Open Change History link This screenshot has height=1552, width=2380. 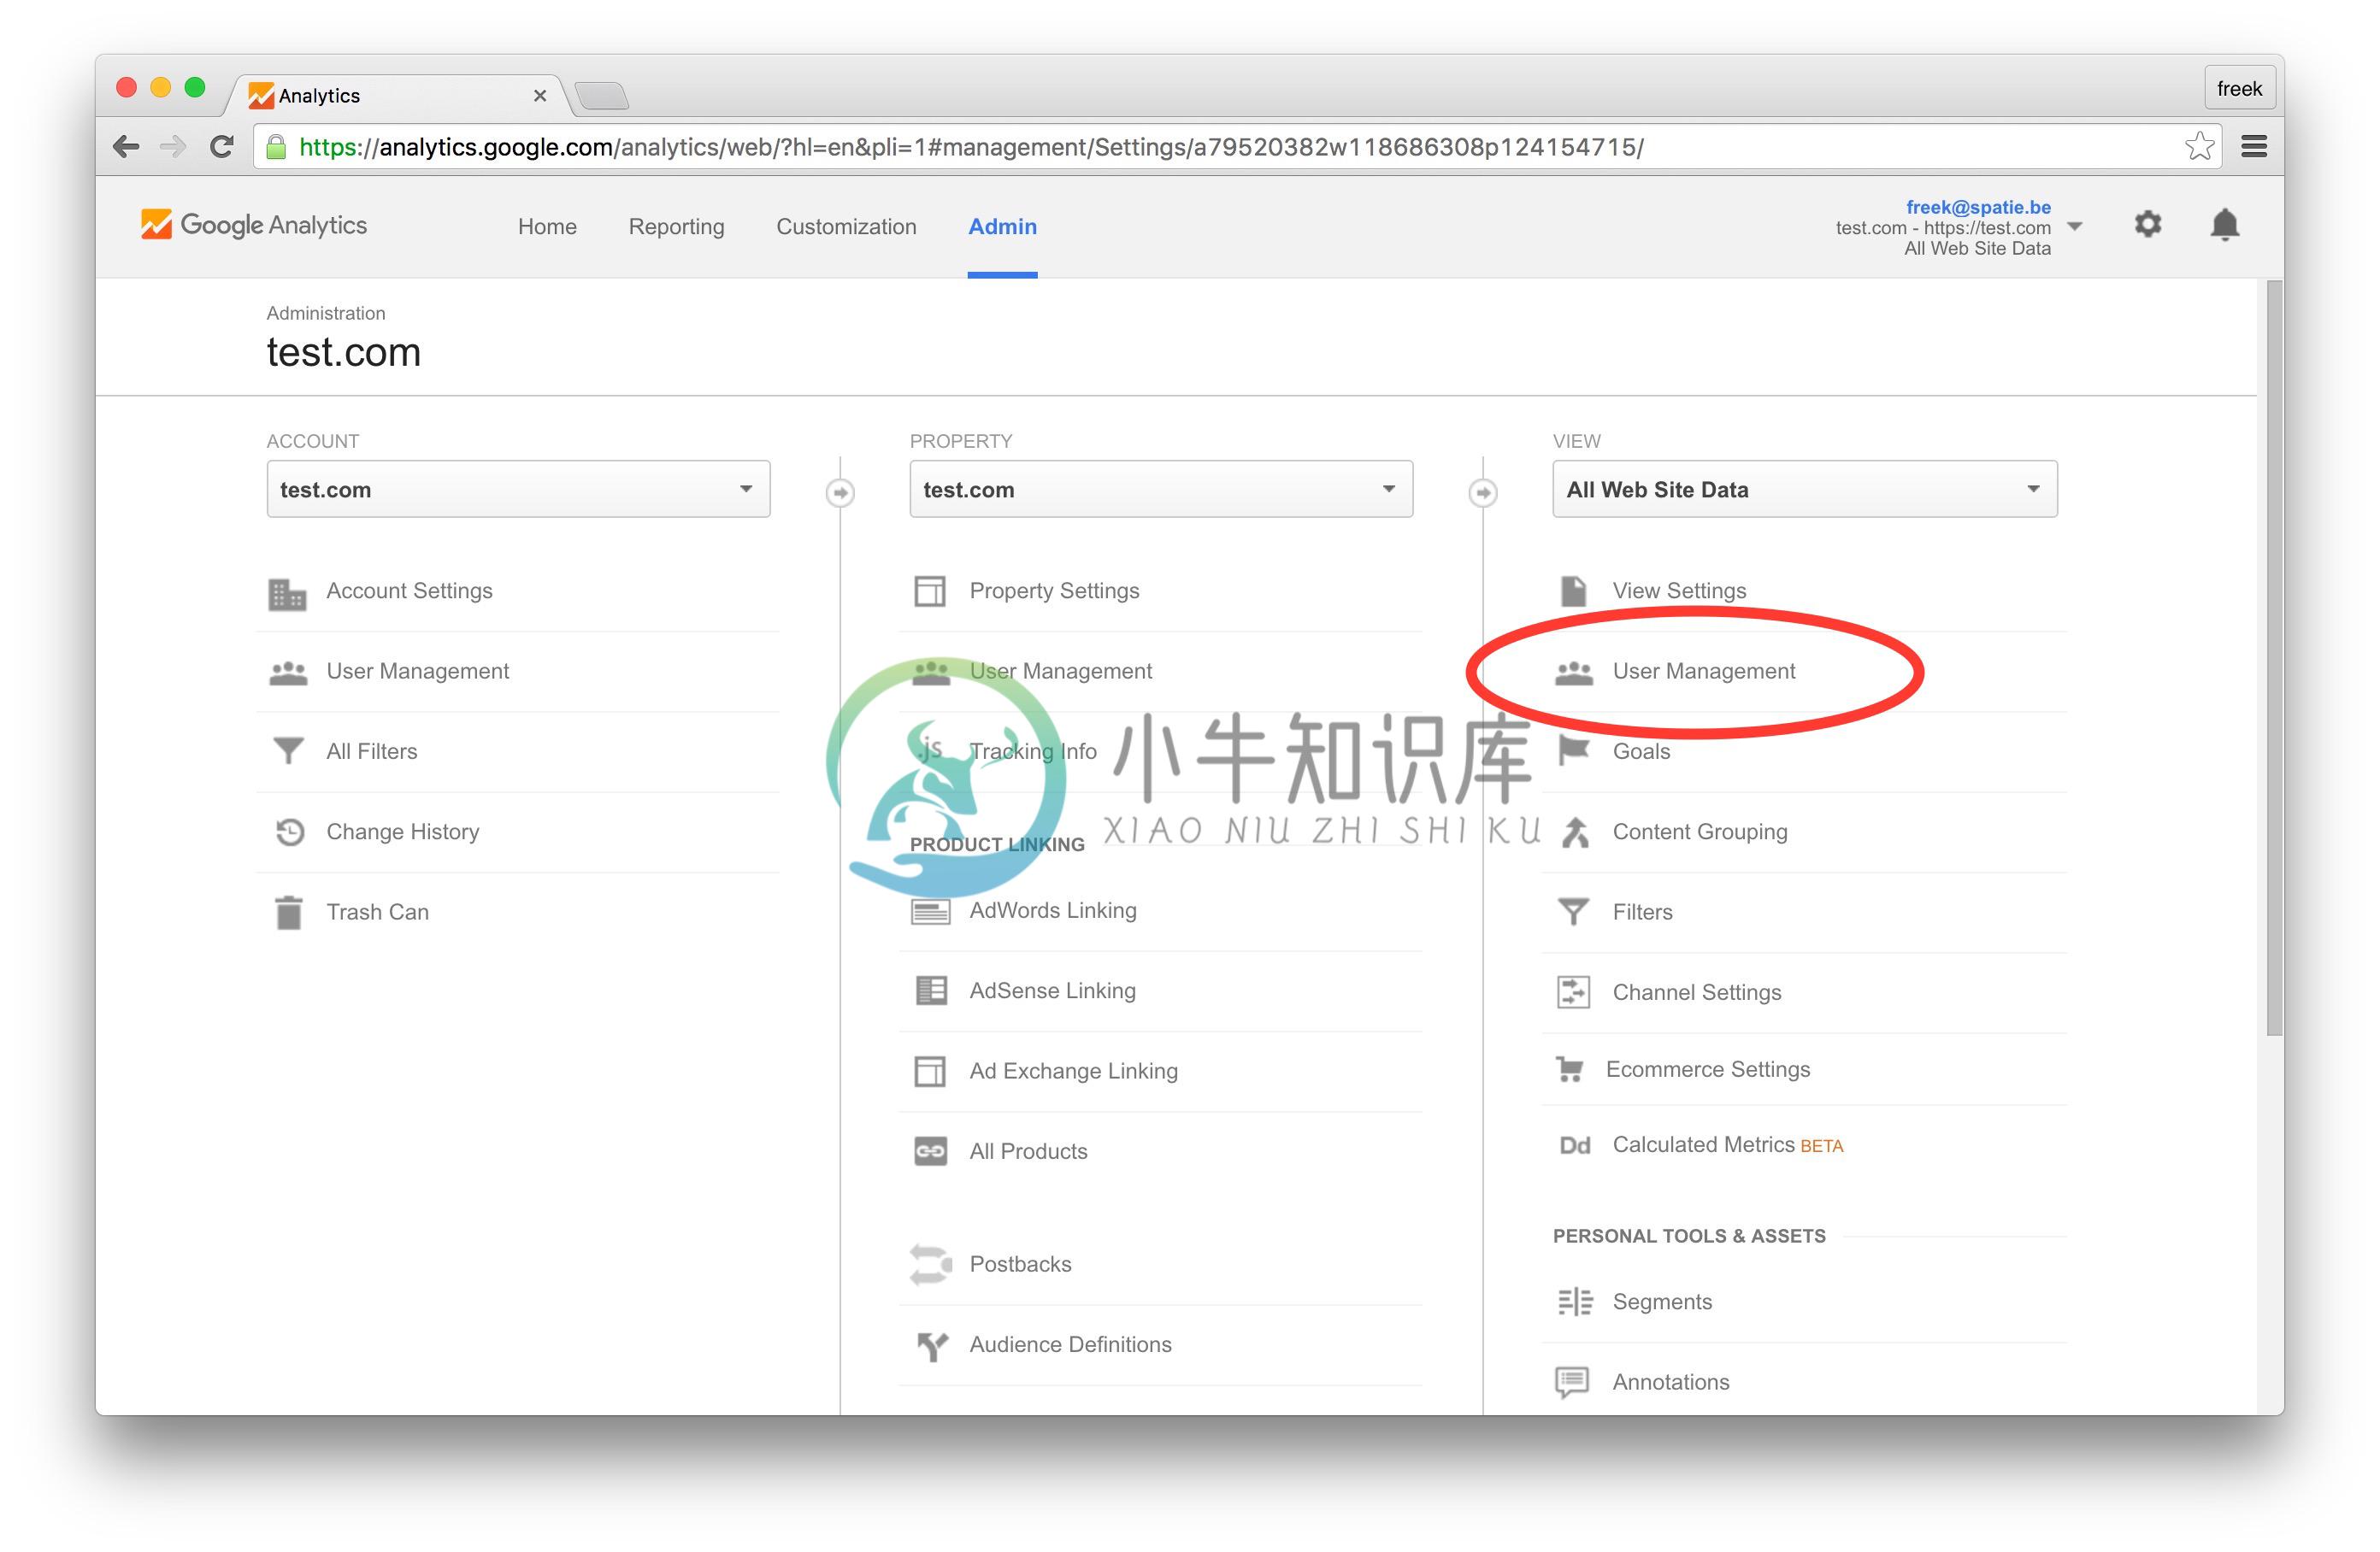pos(403,831)
